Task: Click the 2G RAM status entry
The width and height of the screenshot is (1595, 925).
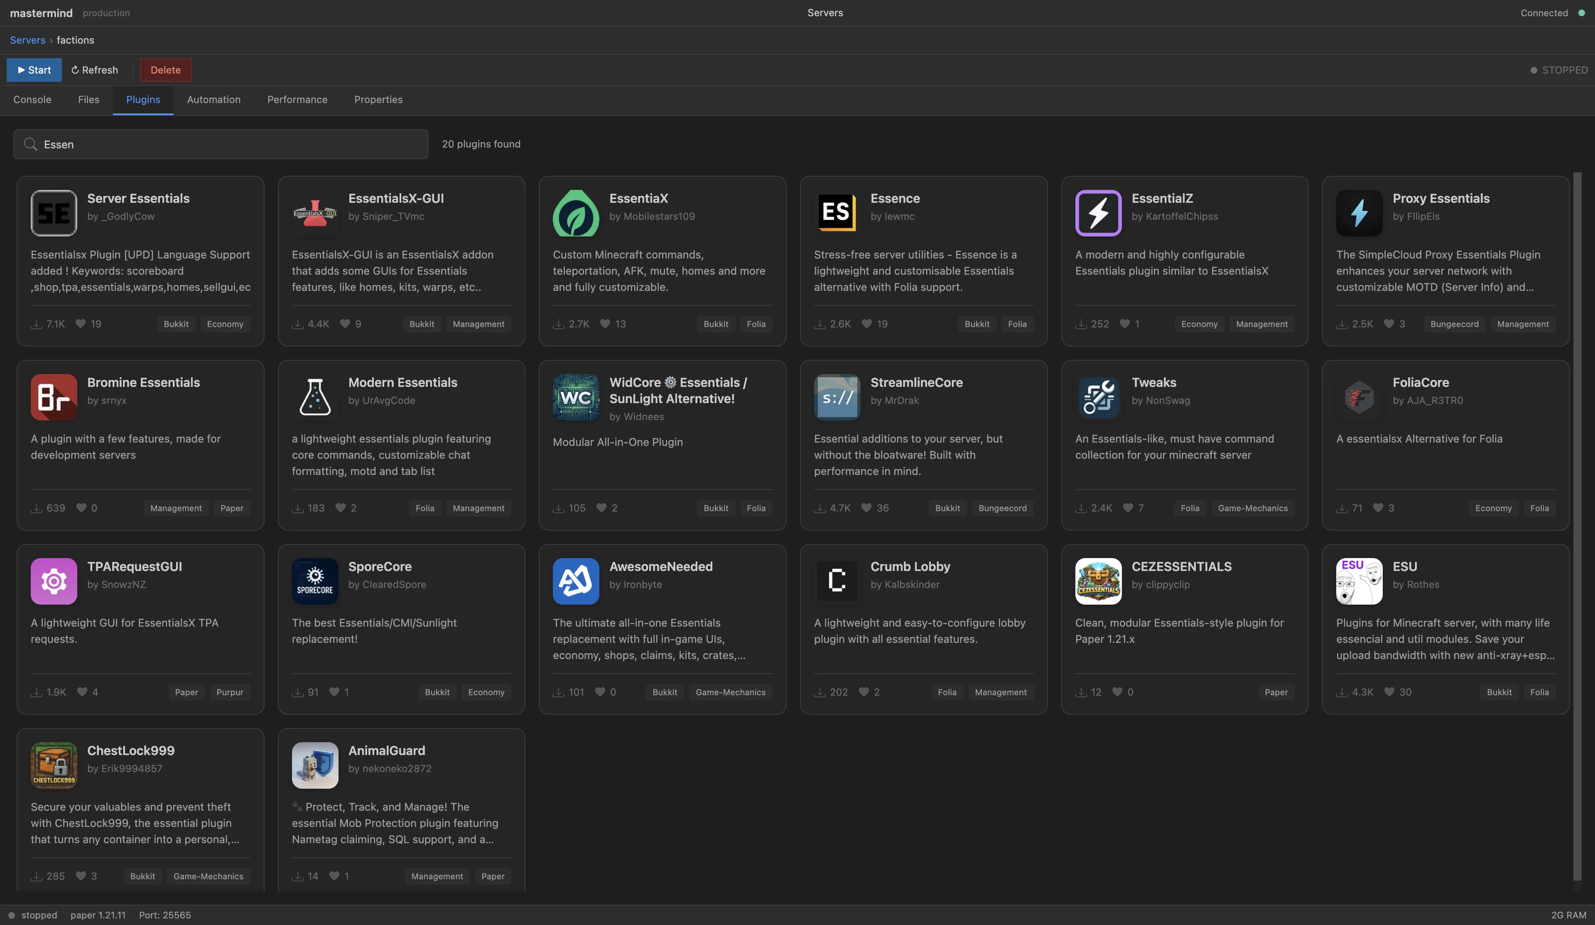Action: (1568, 915)
